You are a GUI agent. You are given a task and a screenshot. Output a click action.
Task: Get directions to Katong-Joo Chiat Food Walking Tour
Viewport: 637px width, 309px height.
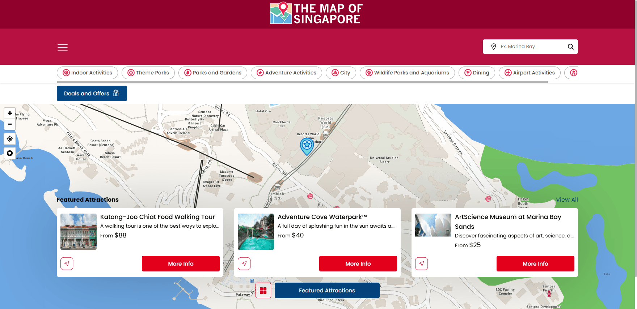(x=67, y=263)
